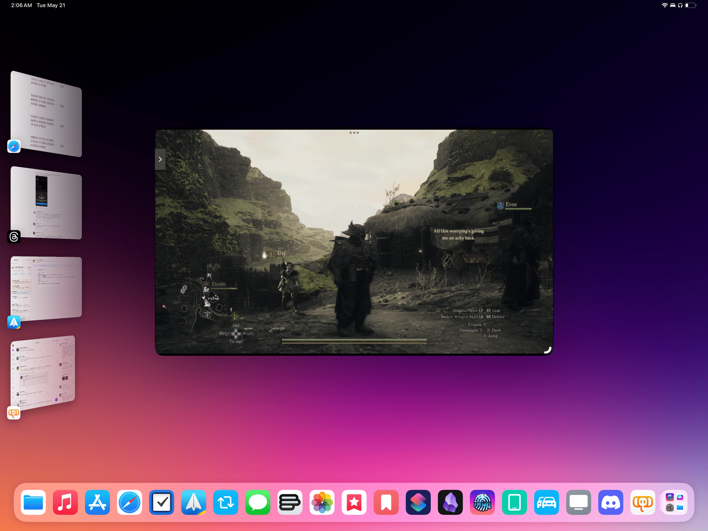Click the 'Empale Y' skill hint

[x=477, y=325]
